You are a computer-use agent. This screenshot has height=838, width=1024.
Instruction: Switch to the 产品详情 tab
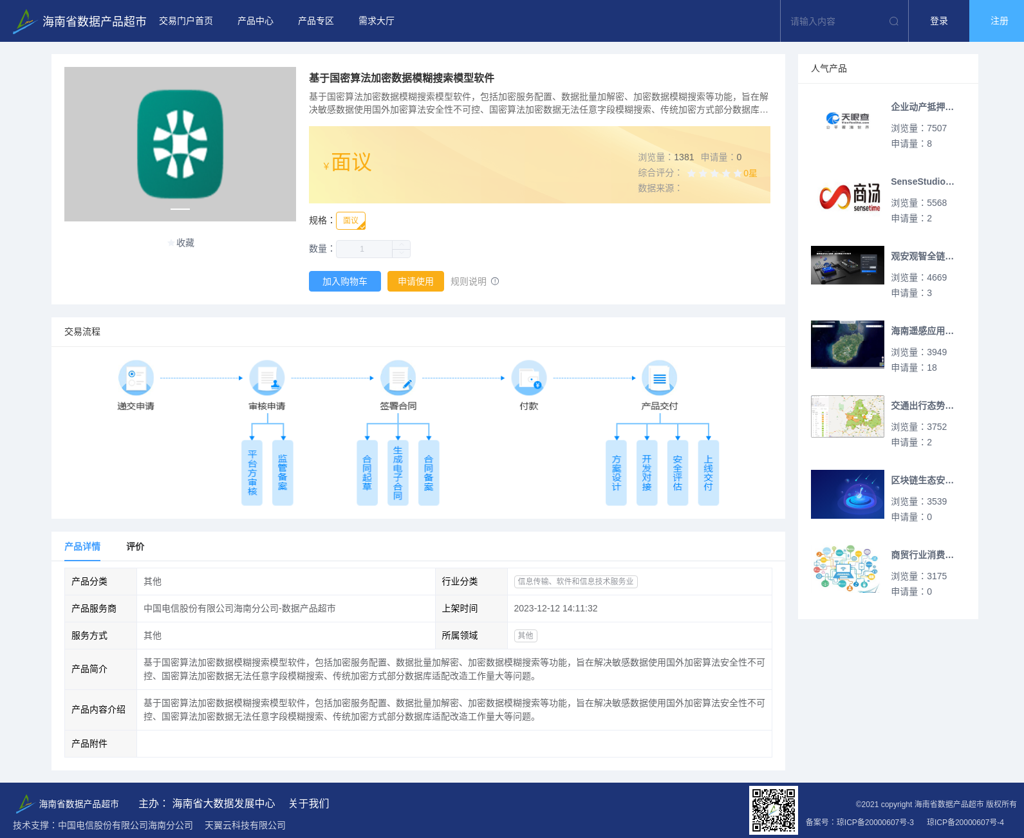pyautogui.click(x=82, y=546)
